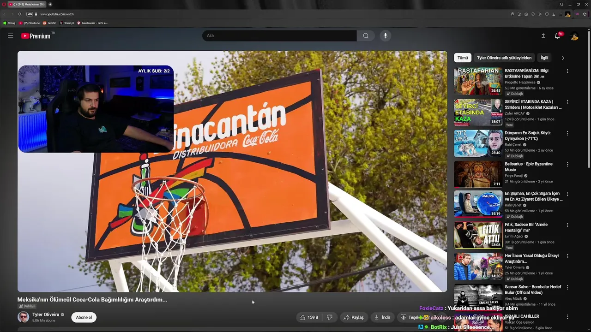Open Opera easy setup sliders icon
This screenshot has height=332, width=591.
(561, 14)
